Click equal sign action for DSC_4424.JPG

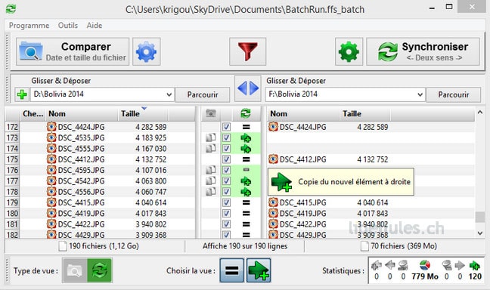[x=247, y=127]
